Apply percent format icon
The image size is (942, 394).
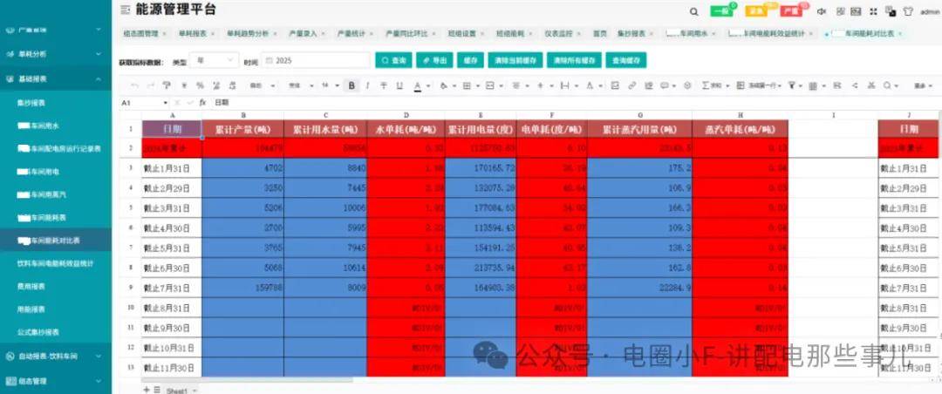click(x=200, y=86)
